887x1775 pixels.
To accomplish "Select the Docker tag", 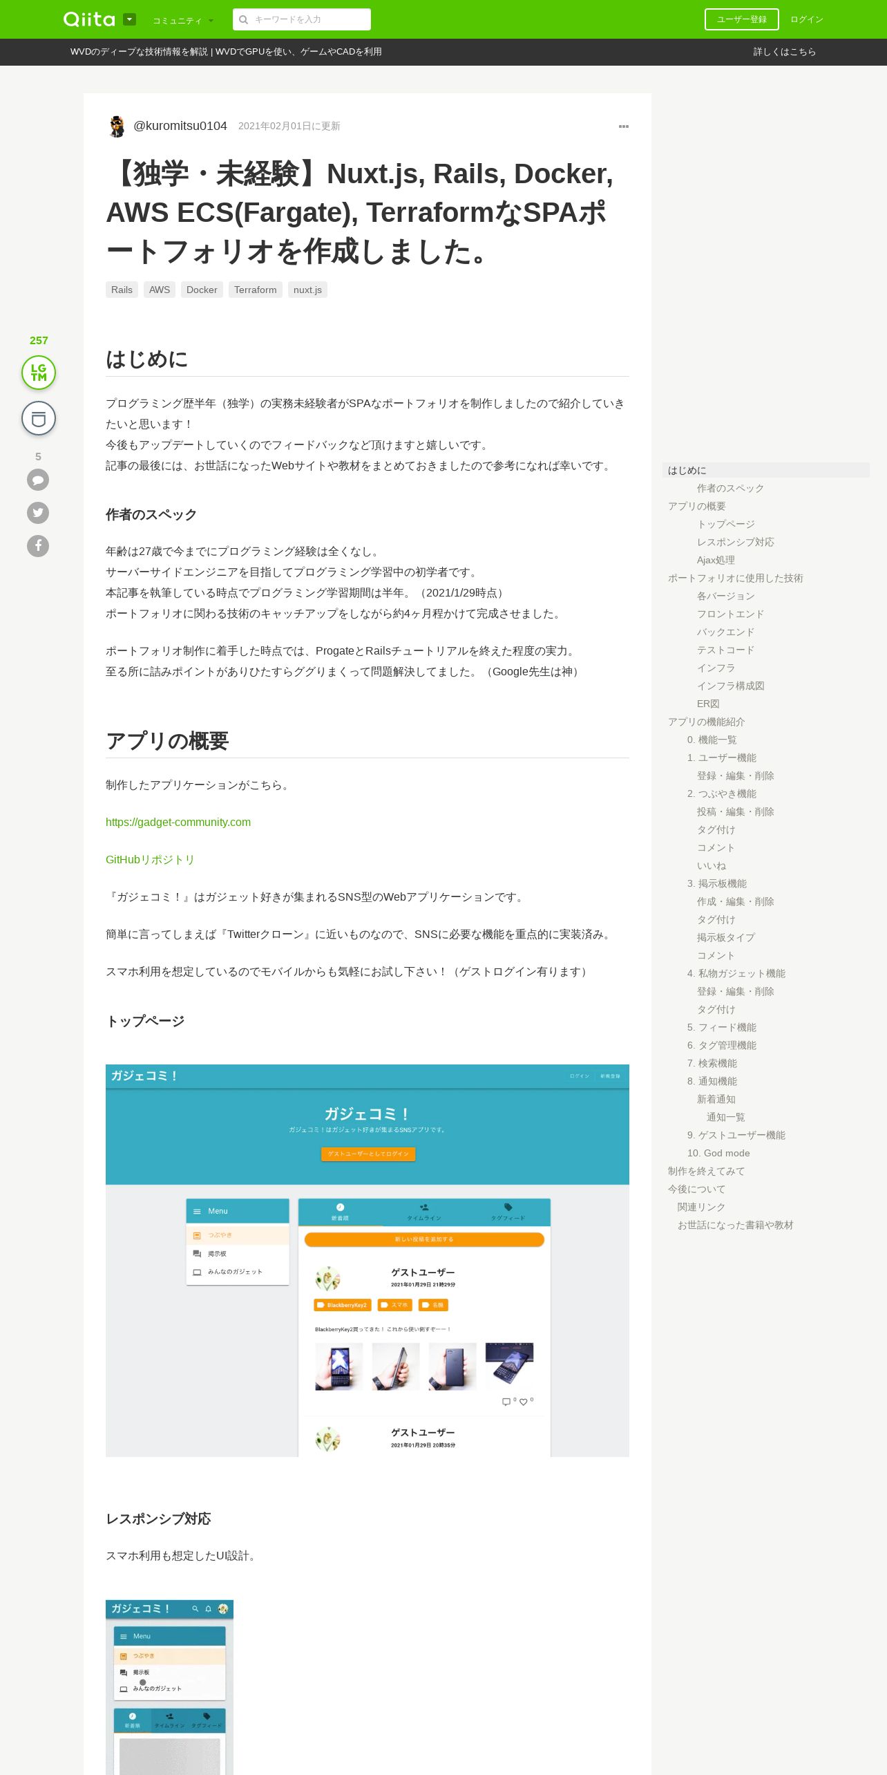I will click(x=202, y=290).
